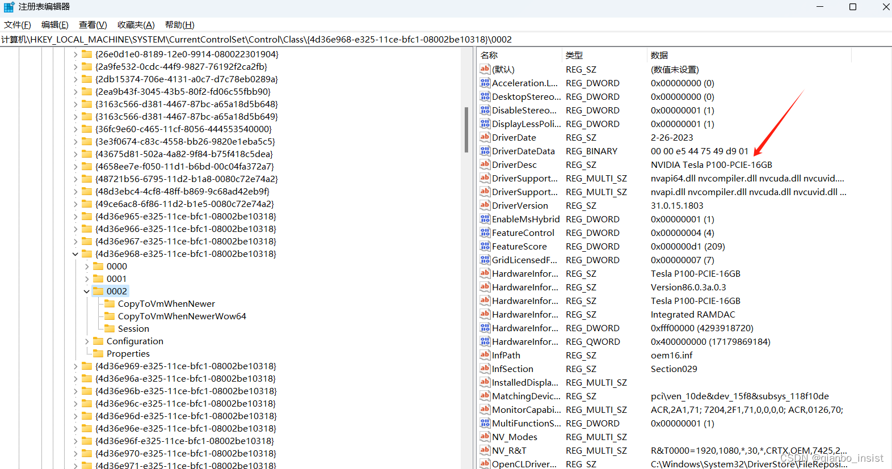Select the Properties folder icon
The width and height of the screenshot is (892, 469).
98,353
